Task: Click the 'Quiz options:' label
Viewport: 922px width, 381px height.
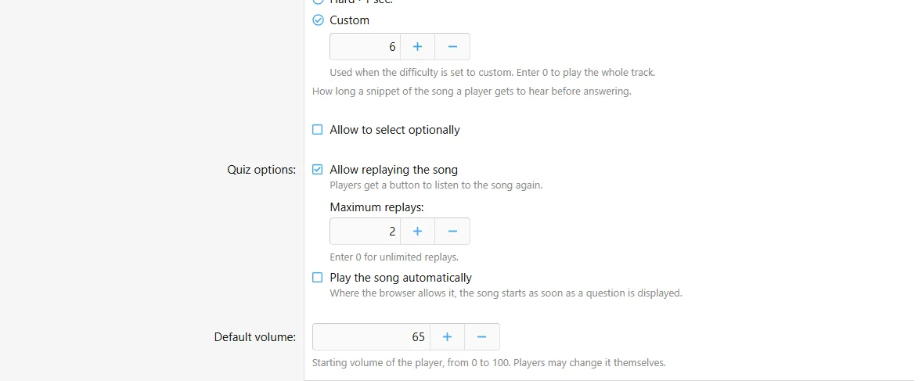Action: (x=261, y=170)
